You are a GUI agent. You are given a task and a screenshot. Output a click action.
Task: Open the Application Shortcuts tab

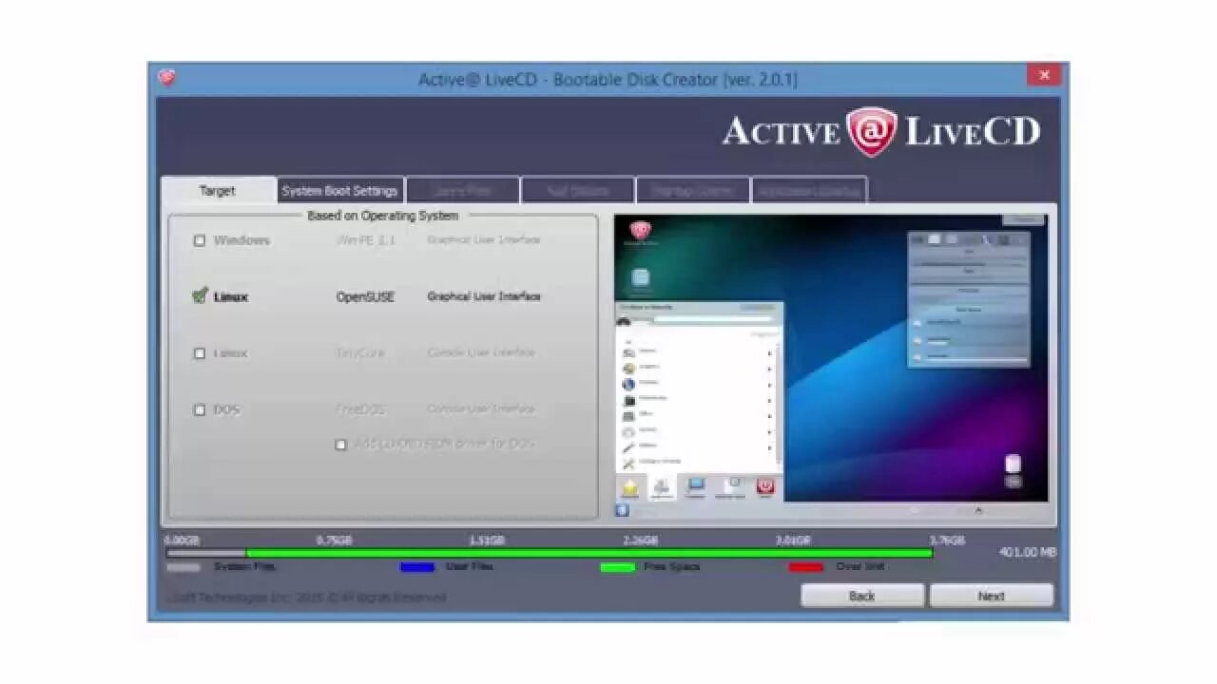coord(809,190)
